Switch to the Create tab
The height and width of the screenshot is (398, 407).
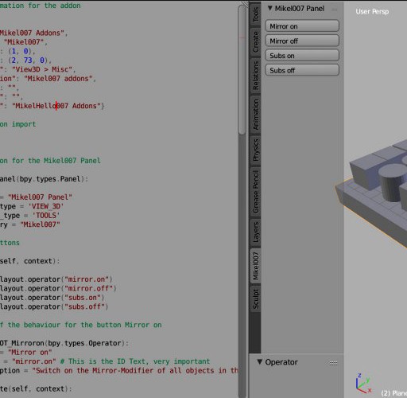tap(255, 42)
